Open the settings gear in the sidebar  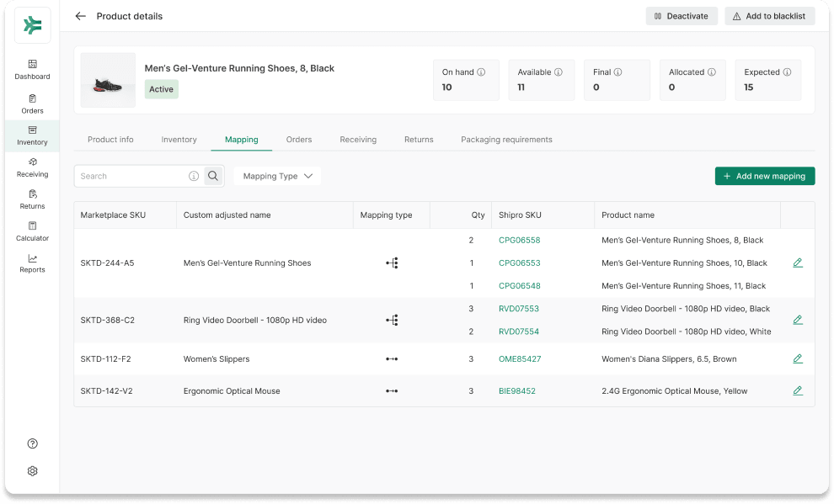(x=32, y=471)
